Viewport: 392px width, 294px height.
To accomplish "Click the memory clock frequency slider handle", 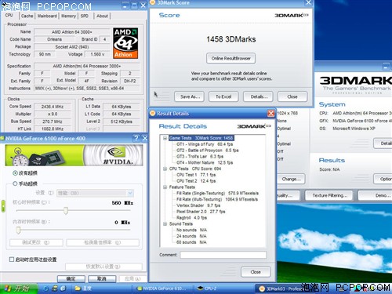I will point(18,230).
